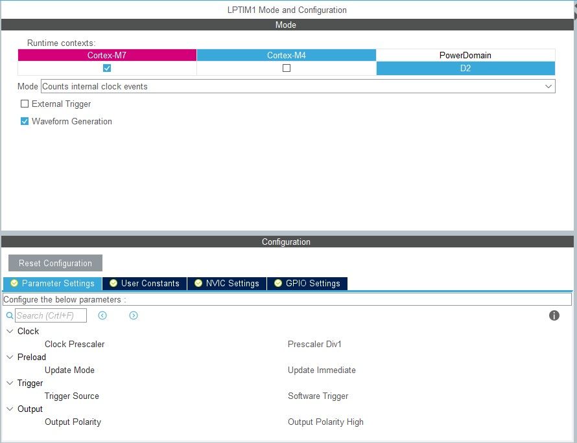Open the GPIO Settings tab
Image resolution: width=577 pixels, height=443 pixels.
[307, 284]
